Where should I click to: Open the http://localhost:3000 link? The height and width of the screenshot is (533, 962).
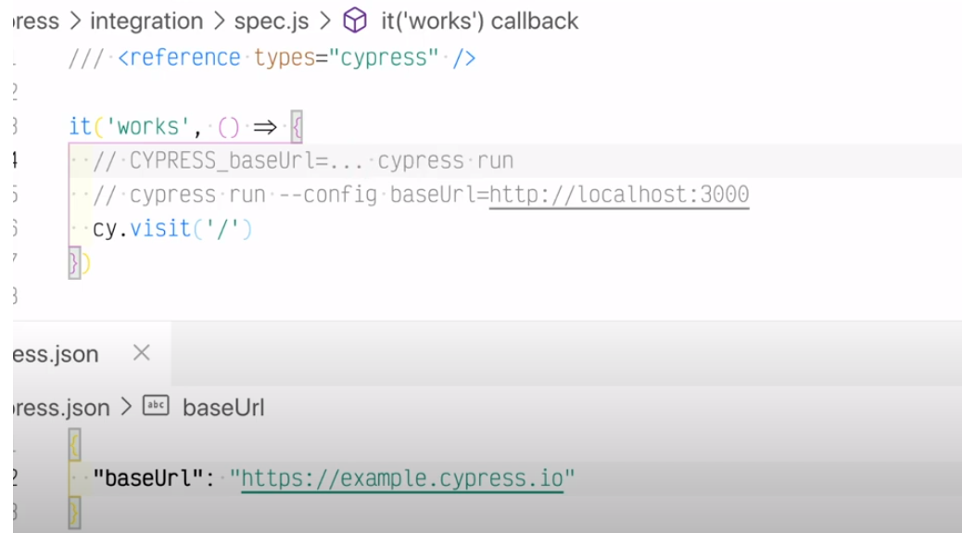(x=618, y=195)
